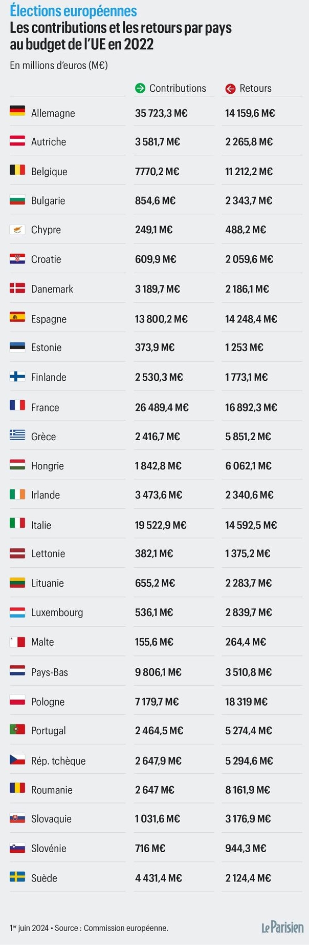Select Pologne's 18 319 M€ return value
The image size is (309, 945).
pos(246,702)
